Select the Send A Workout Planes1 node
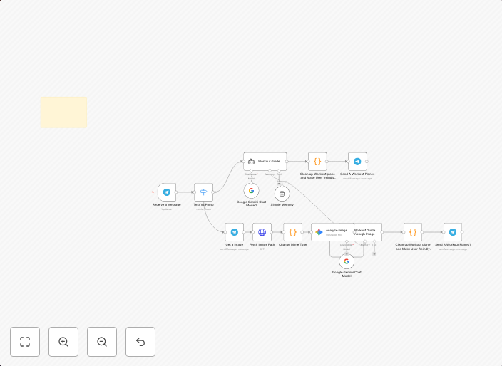This screenshot has width=502, height=366. click(452, 232)
